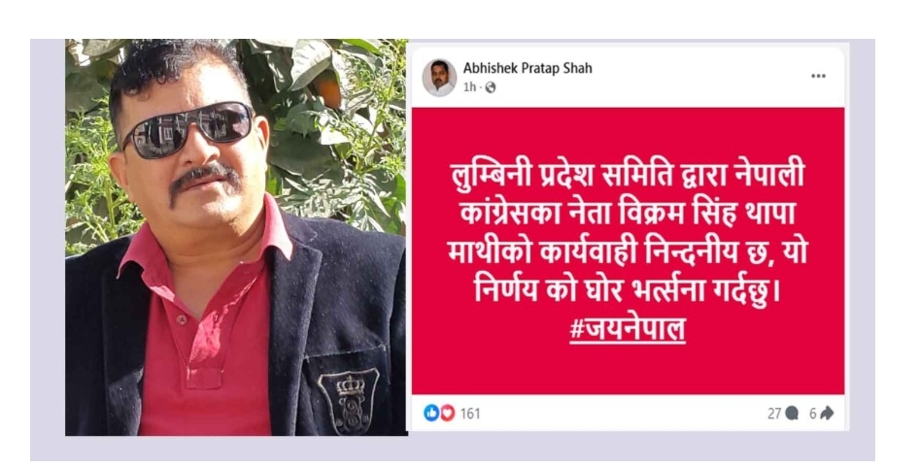The image size is (919, 468).
Task: Click the blue thumbs-up Like reaction icon
Action: 430,413
